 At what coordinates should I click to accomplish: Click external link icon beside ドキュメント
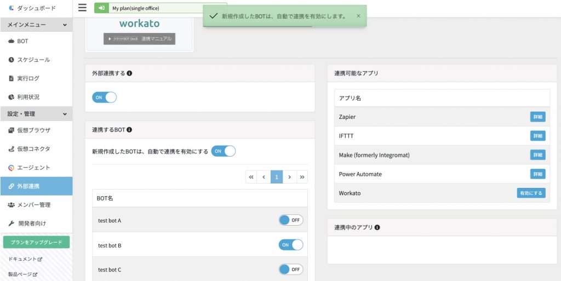[40, 259]
